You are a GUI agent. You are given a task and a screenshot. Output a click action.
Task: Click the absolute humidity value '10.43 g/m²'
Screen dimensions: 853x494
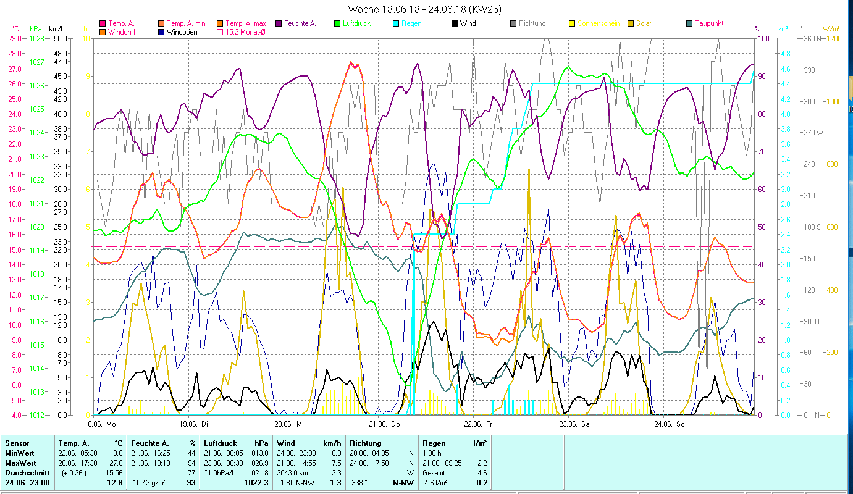point(149,483)
